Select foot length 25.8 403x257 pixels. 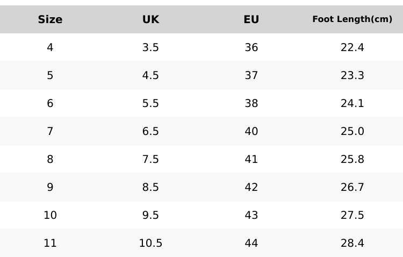(x=352, y=160)
